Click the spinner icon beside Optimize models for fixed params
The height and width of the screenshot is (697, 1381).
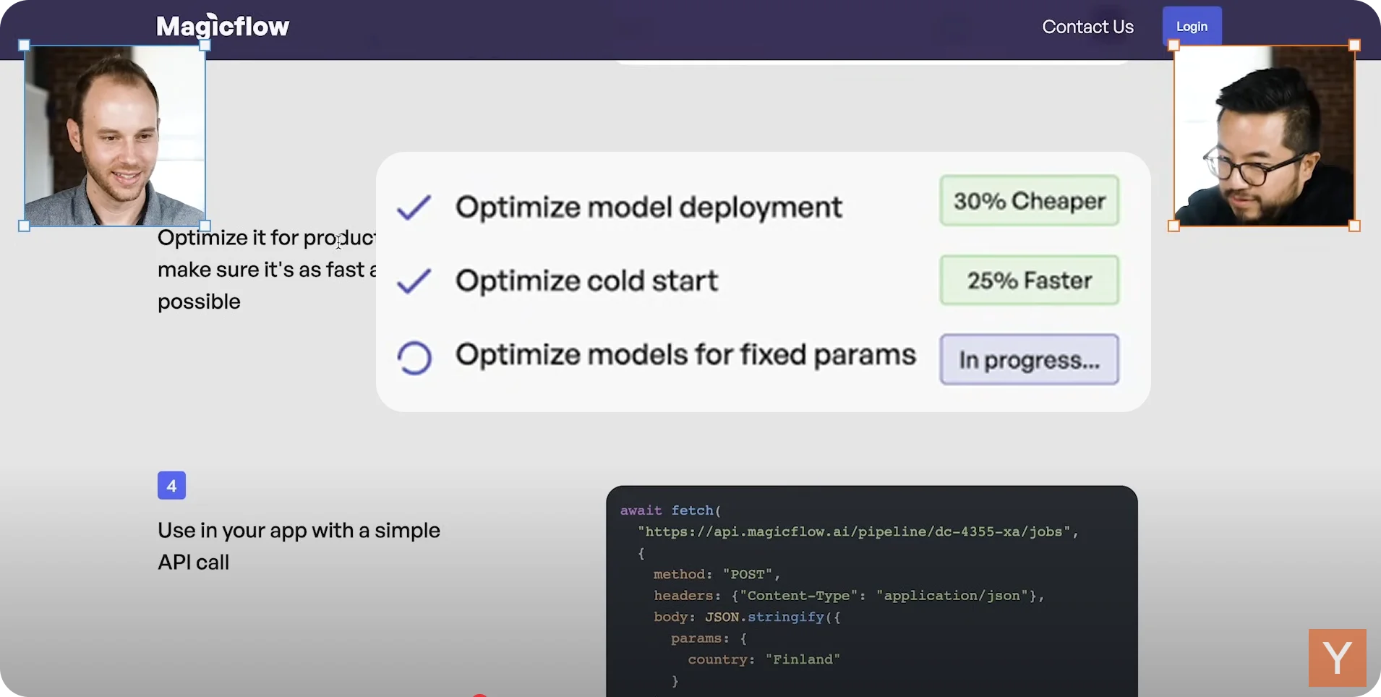click(414, 357)
